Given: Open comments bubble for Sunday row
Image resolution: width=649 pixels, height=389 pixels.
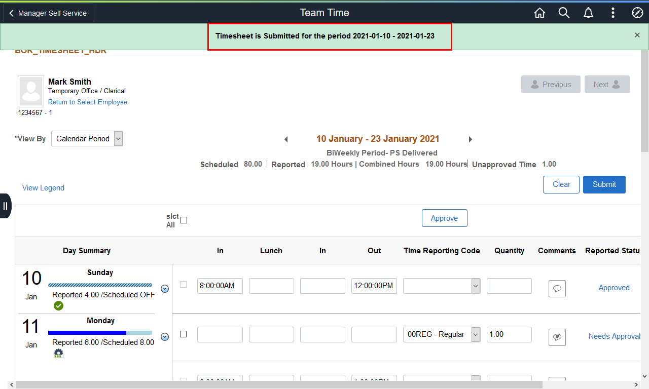Looking at the screenshot, I should (557, 289).
